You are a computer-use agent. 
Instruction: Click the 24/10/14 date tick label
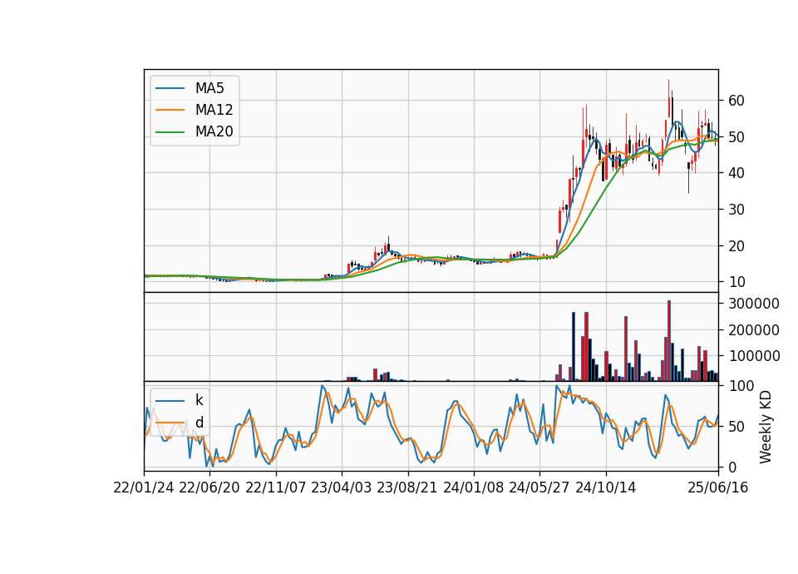pos(606,488)
